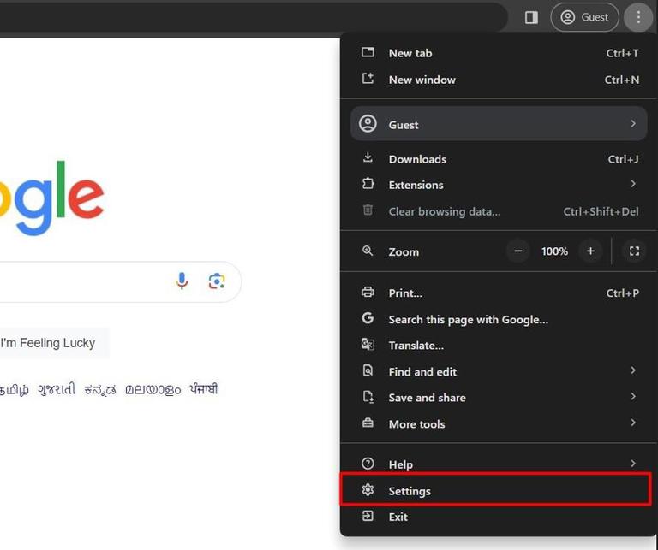The width and height of the screenshot is (658, 550).
Task: Click the voice search microphone icon
Action: 182,281
